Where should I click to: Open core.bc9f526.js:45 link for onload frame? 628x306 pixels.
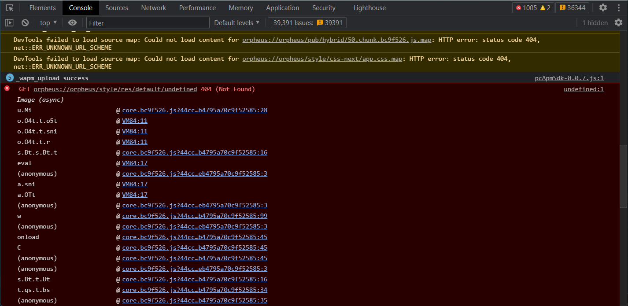point(195,237)
